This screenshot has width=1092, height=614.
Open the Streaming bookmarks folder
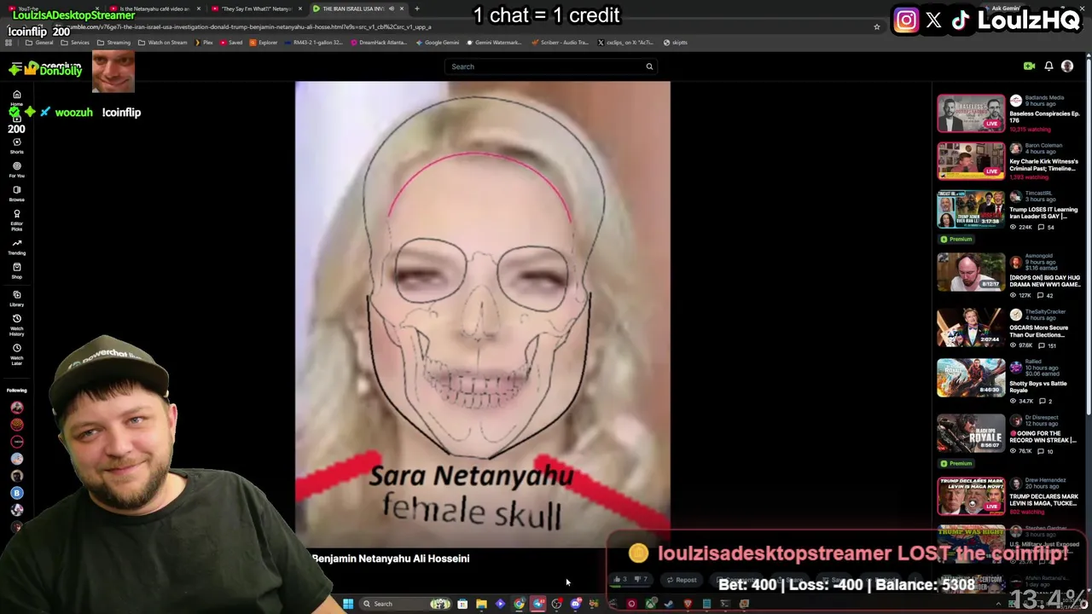point(113,43)
